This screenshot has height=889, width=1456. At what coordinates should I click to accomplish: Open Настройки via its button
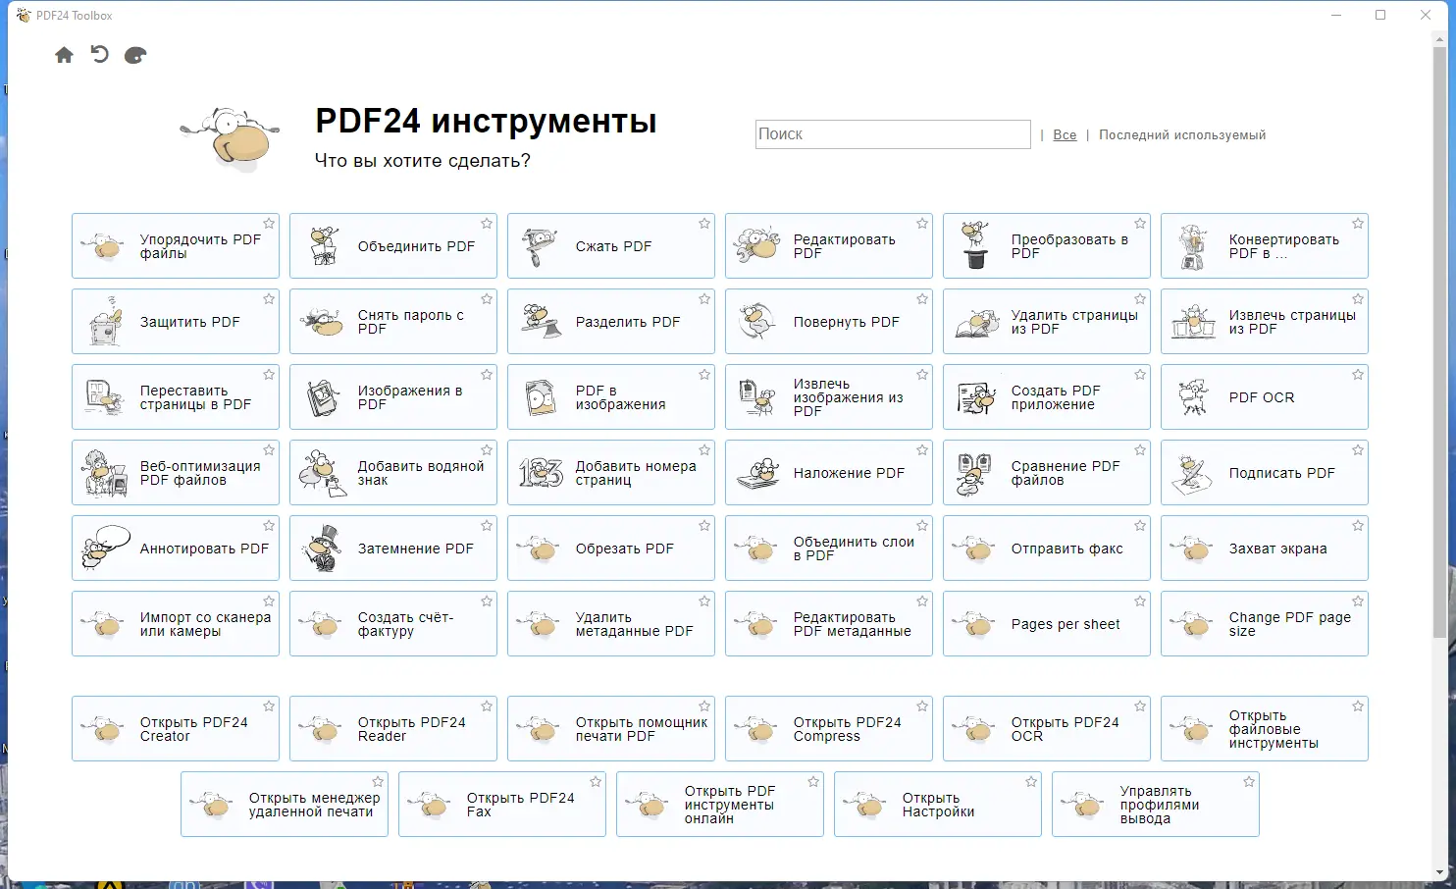point(937,804)
